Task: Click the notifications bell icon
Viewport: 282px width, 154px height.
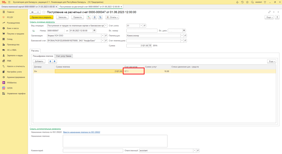Action: point(237,2)
